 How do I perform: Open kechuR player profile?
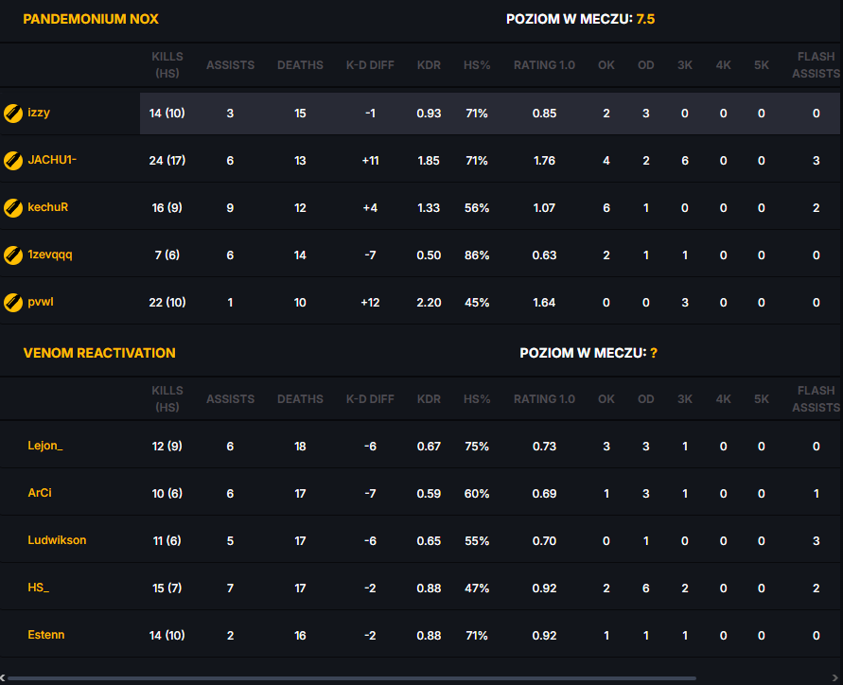click(48, 207)
